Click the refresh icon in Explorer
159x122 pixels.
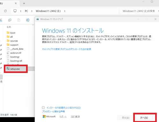[x=5, y=11]
